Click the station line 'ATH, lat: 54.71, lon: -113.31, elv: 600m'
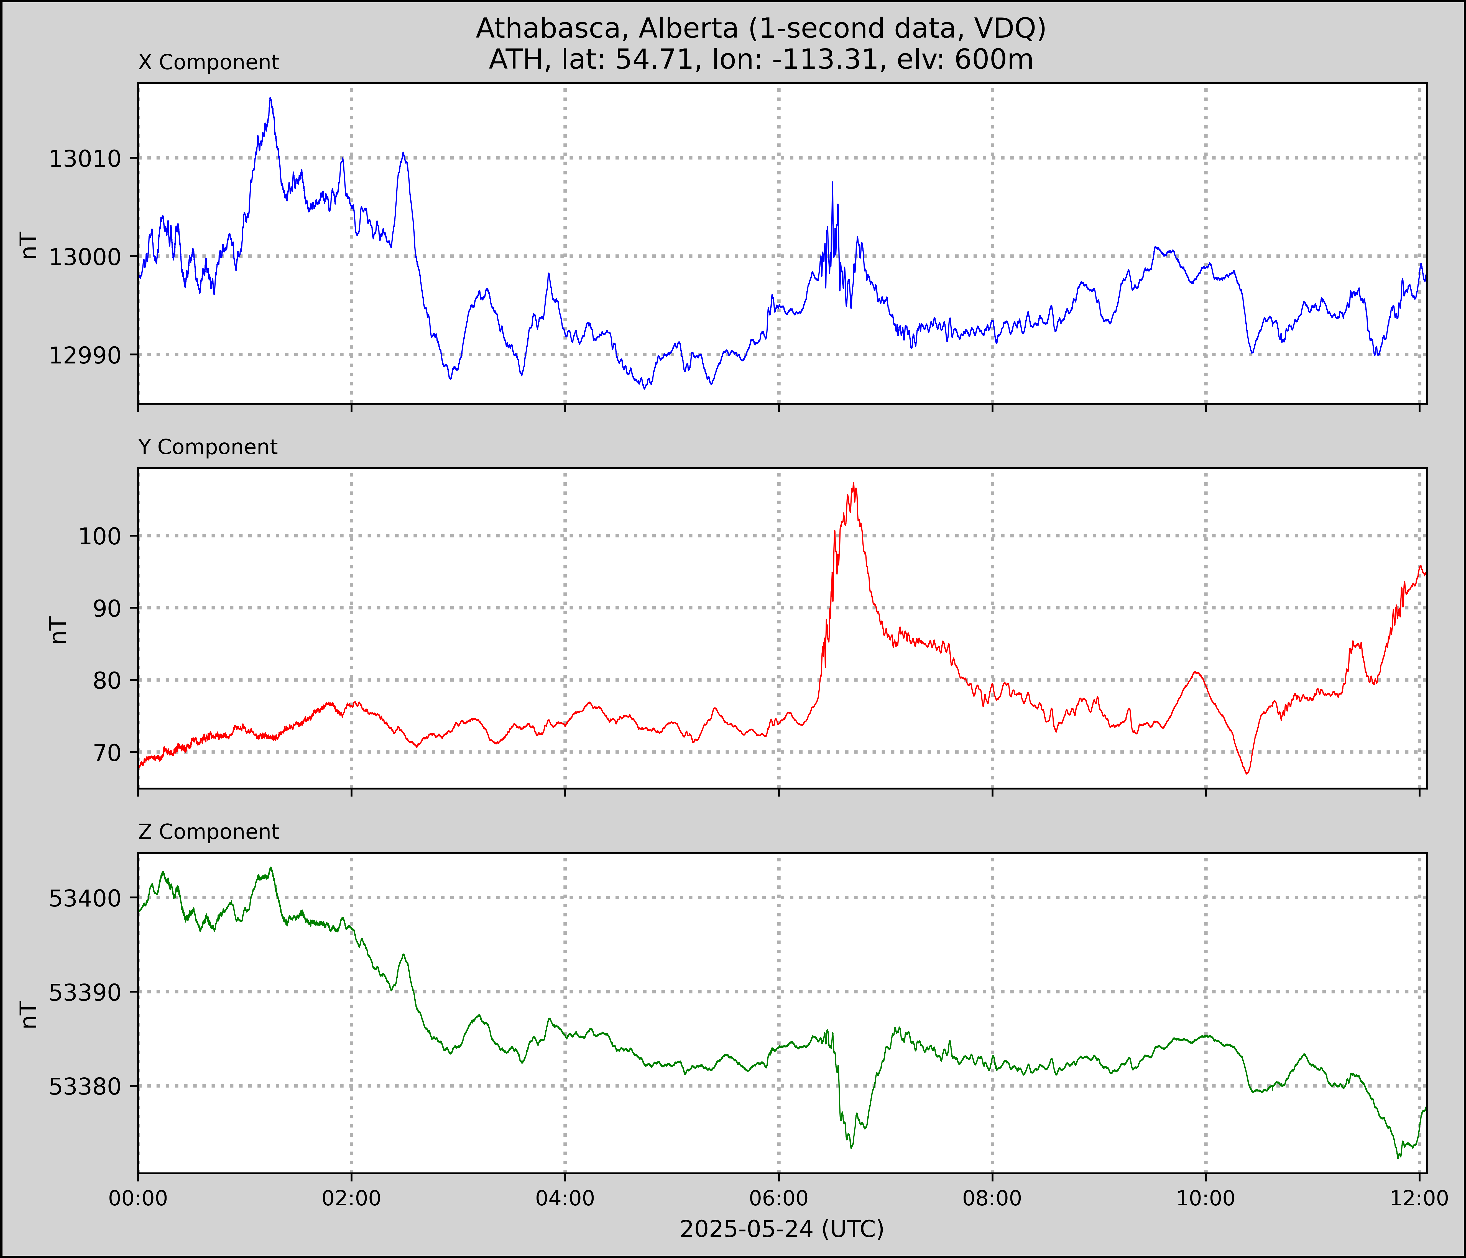The width and height of the screenshot is (1466, 1258). [x=761, y=59]
